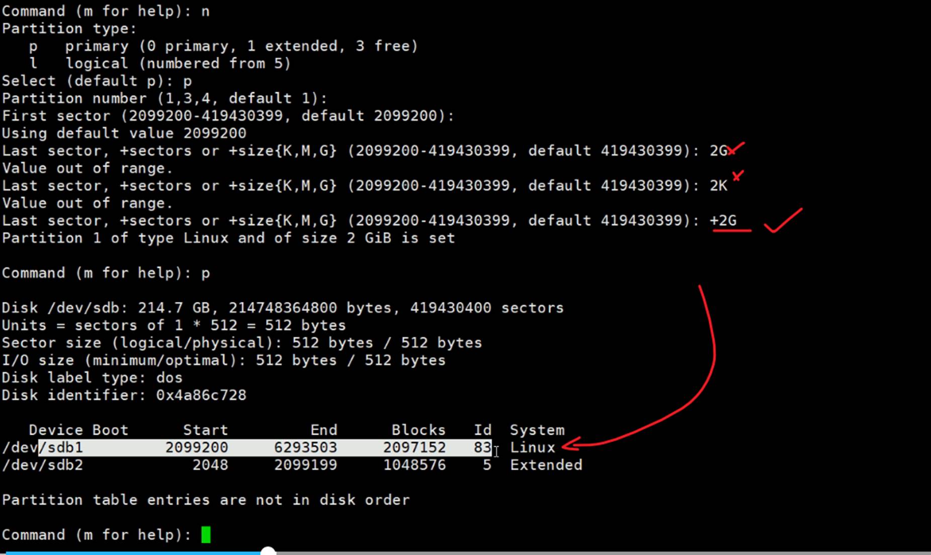Click the green terminal cursor block
Image resolution: width=931 pixels, height=555 pixels.
click(x=206, y=534)
